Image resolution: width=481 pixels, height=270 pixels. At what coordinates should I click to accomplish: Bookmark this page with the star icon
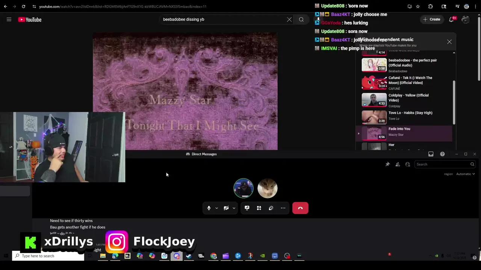(418, 6)
